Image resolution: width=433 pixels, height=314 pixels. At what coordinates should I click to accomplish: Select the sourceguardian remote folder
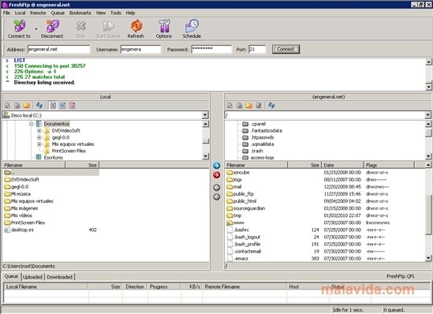[x=249, y=208]
